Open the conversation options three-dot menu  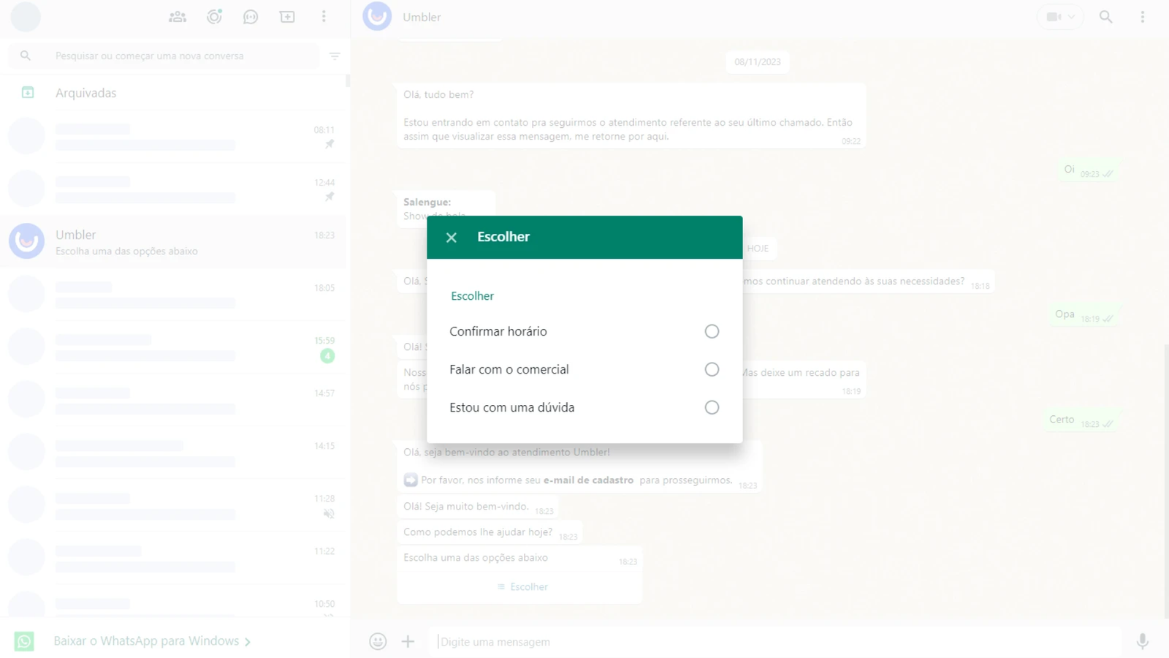(x=1142, y=17)
